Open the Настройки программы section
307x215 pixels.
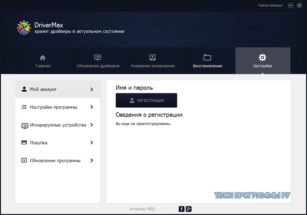click(x=58, y=107)
